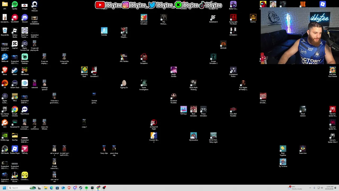Viewport: 339px width, 191px height.
Task: Launch the Contraband Police shortcut
Action: click(x=233, y=72)
